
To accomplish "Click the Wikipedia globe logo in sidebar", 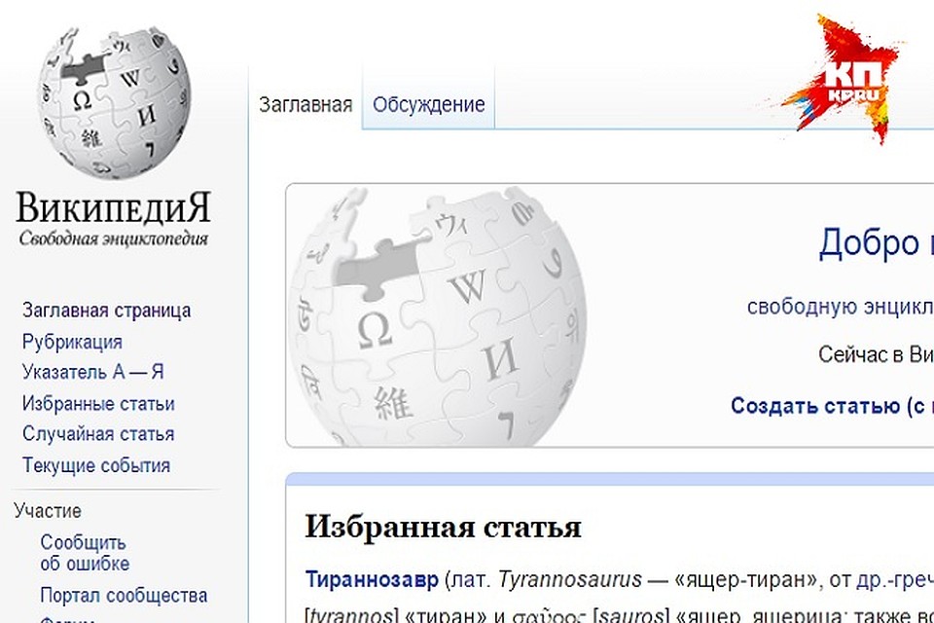I will click(114, 102).
